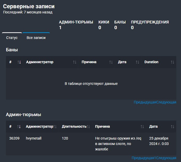Screen dimensions: 181x162
Task: Sort Админ-тюрьмы by Дата arrows
Action: tap(173, 127)
